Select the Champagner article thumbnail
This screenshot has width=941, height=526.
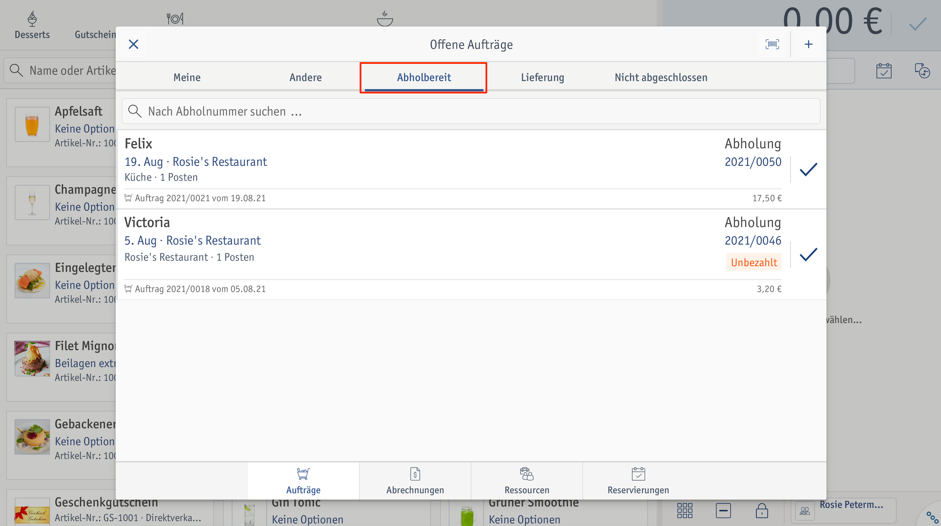pos(32,202)
